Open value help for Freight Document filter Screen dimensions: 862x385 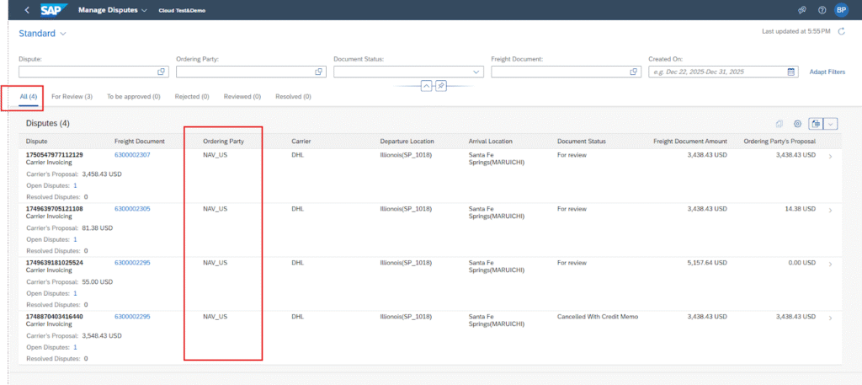pos(633,72)
